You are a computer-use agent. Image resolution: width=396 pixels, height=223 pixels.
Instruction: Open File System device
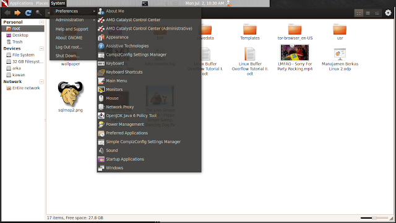point(23,55)
